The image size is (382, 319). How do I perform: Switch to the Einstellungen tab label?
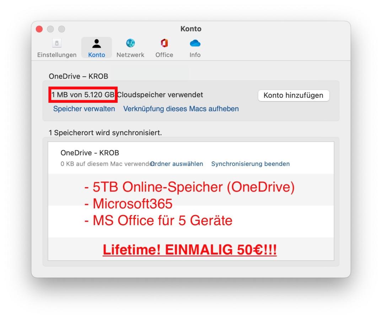pyautogui.click(x=57, y=55)
